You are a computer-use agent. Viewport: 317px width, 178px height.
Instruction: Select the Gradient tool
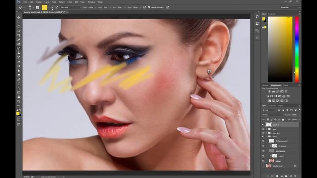click(19, 66)
